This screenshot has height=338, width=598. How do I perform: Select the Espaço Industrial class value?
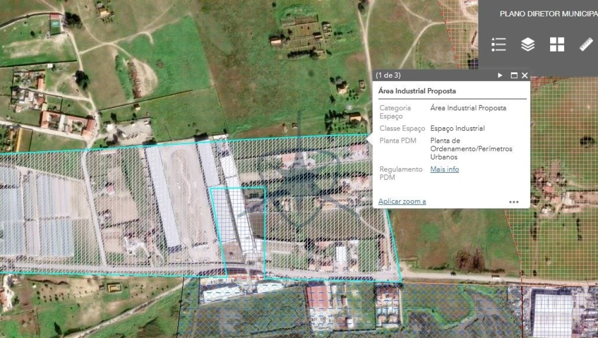tap(458, 129)
